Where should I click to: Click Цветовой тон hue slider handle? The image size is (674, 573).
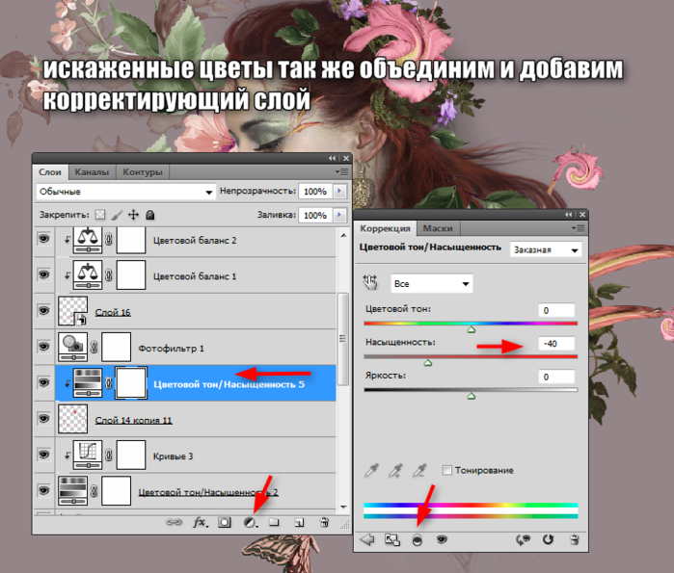pos(472,329)
